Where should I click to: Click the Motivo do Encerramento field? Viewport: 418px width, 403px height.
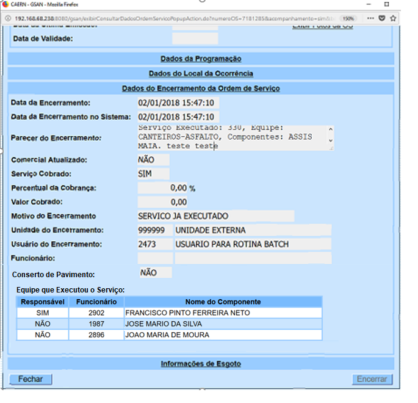click(215, 216)
